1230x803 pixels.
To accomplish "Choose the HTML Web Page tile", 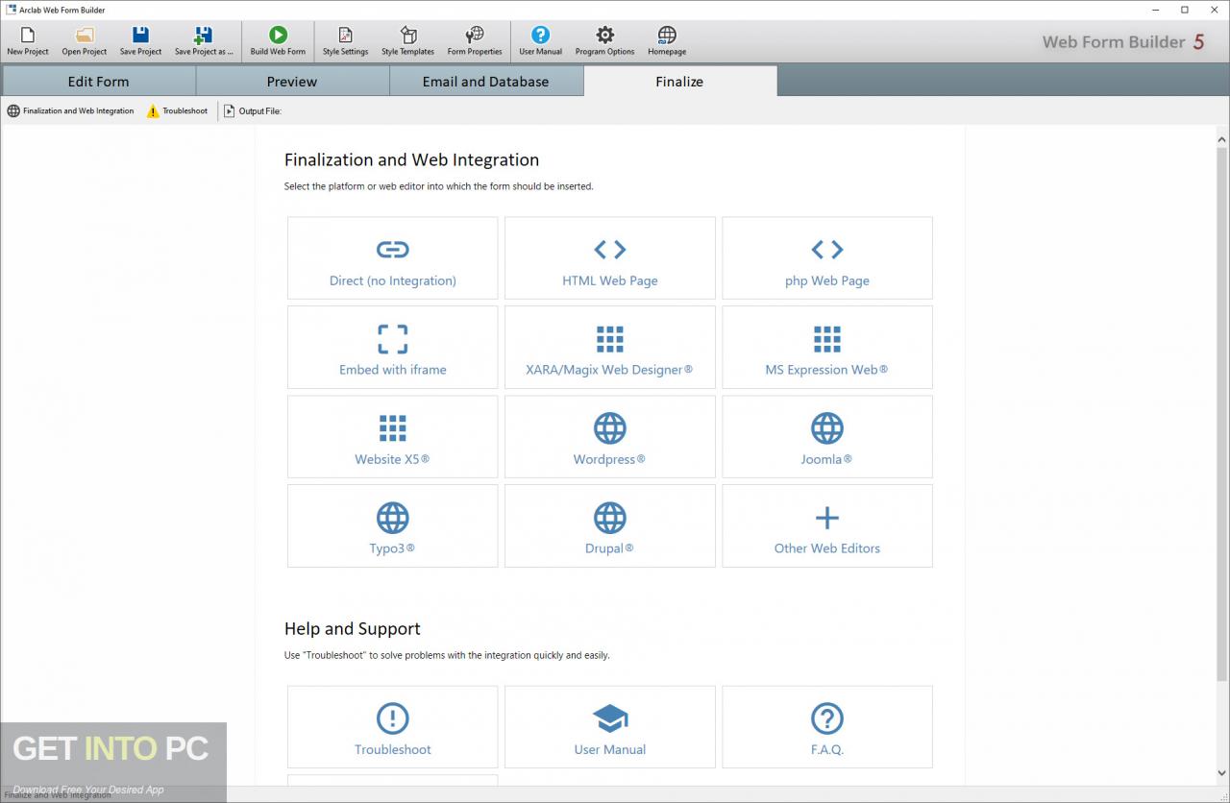I will point(610,257).
